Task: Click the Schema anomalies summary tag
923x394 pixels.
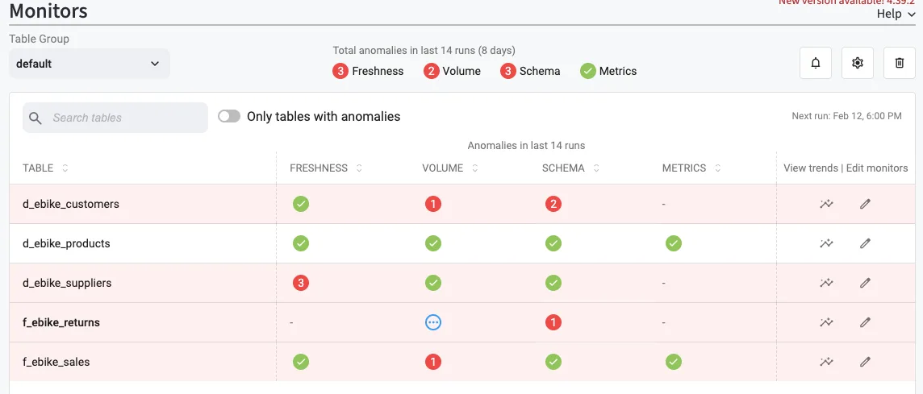Action: [x=531, y=71]
